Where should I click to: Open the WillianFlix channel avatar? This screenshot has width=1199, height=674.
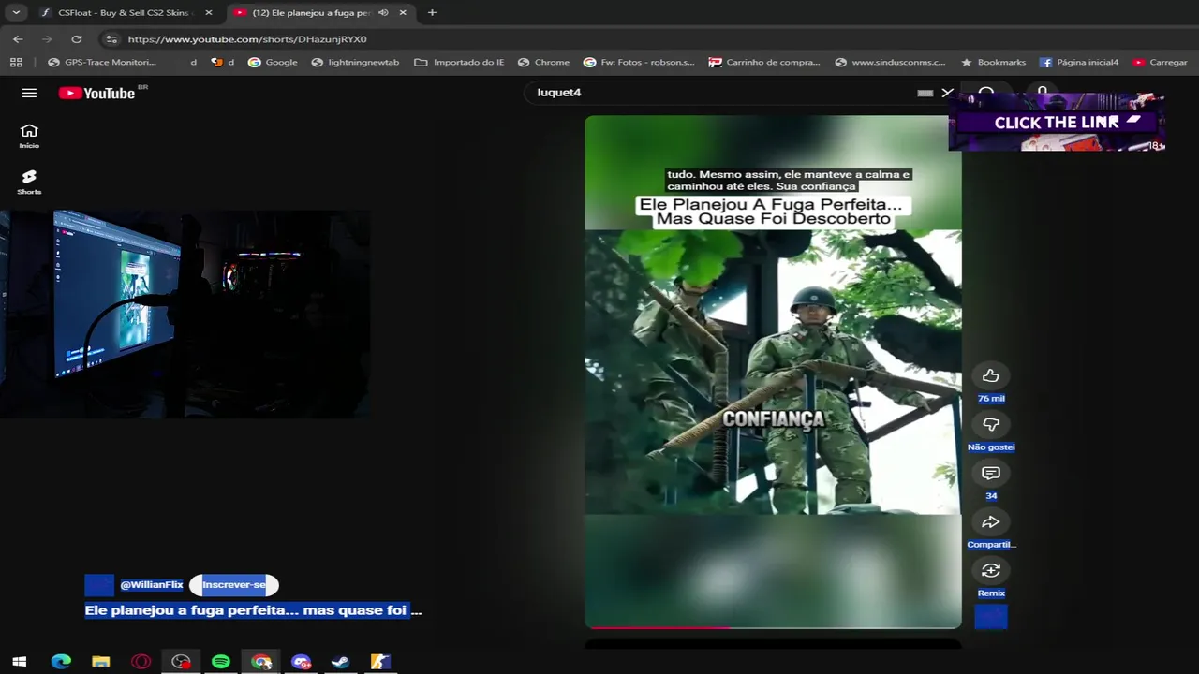pyautogui.click(x=99, y=585)
